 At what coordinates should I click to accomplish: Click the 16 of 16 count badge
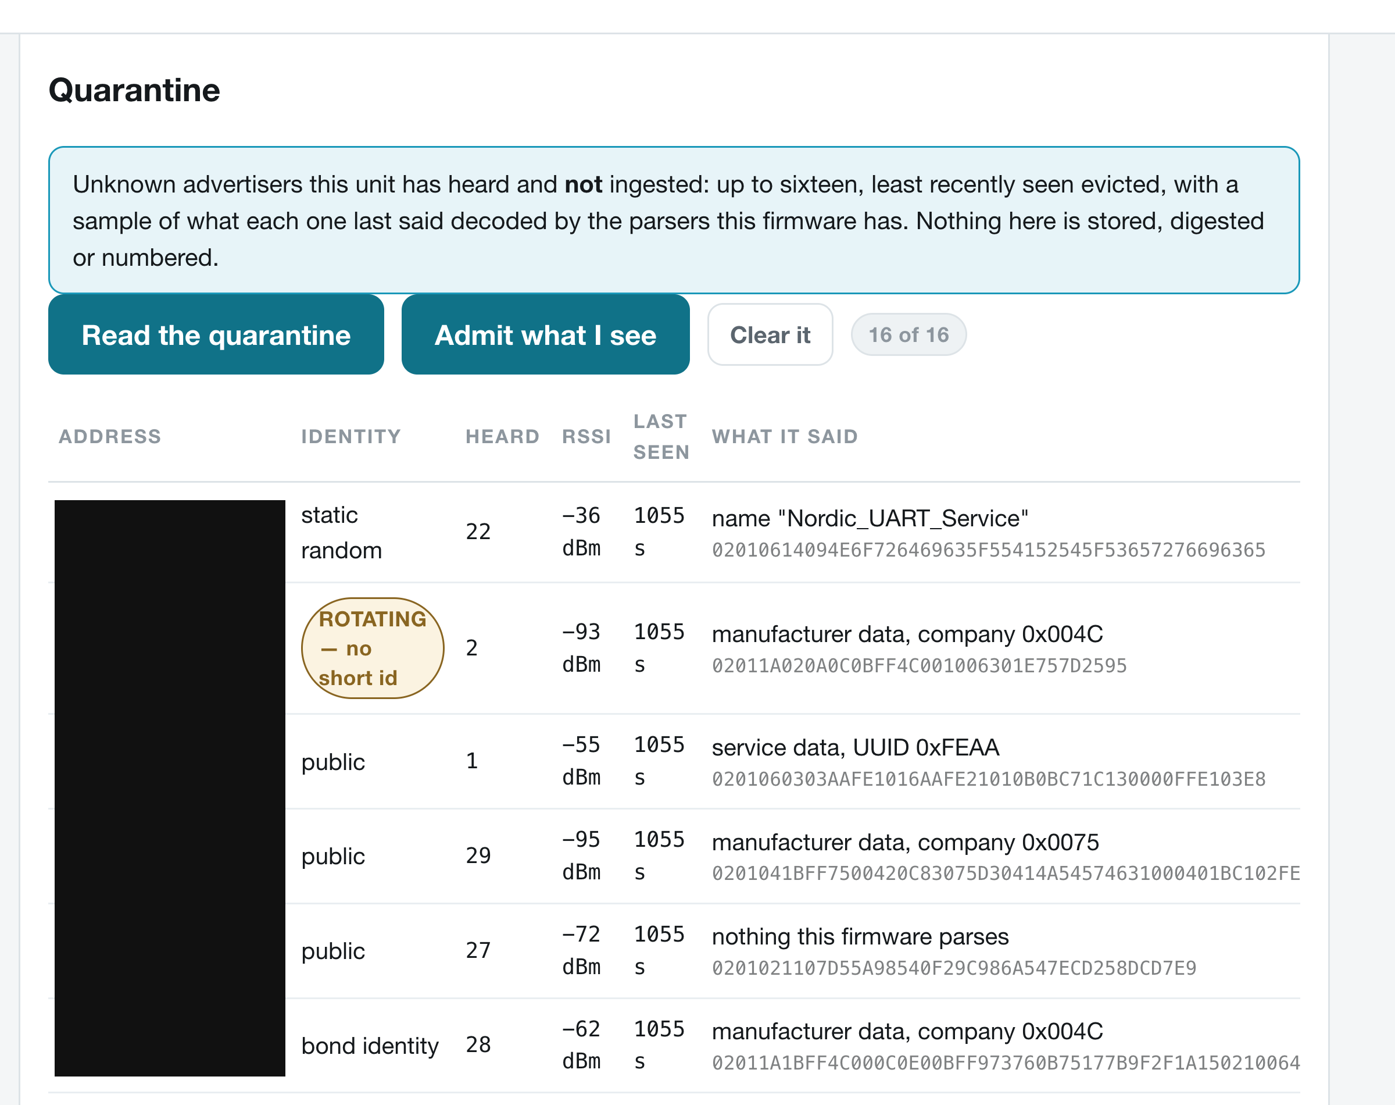coord(908,334)
